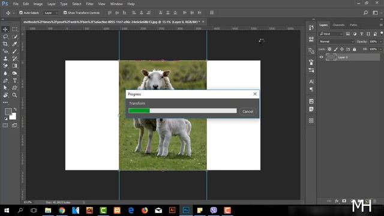Select the Gradient tool
Image resolution: width=384 pixels, height=216 pixels.
14,65
